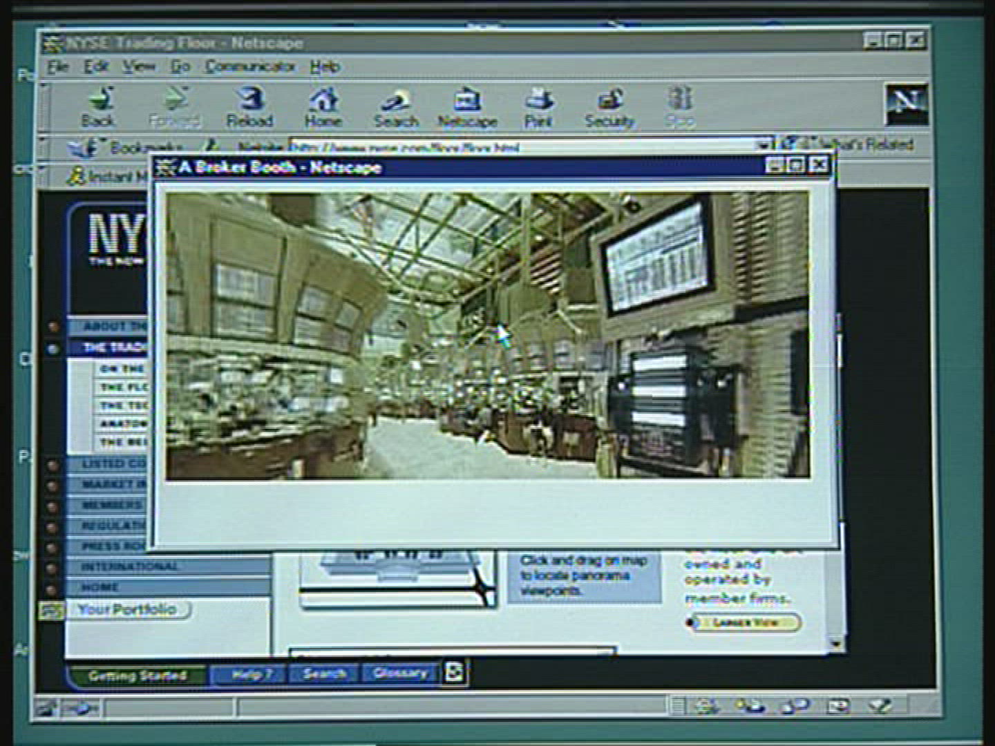The image size is (995, 746).
Task: Click the Netscape N logo throbber
Action: coord(906,104)
